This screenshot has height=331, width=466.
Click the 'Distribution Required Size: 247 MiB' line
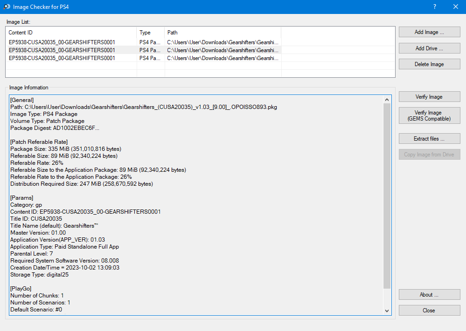[82, 184]
